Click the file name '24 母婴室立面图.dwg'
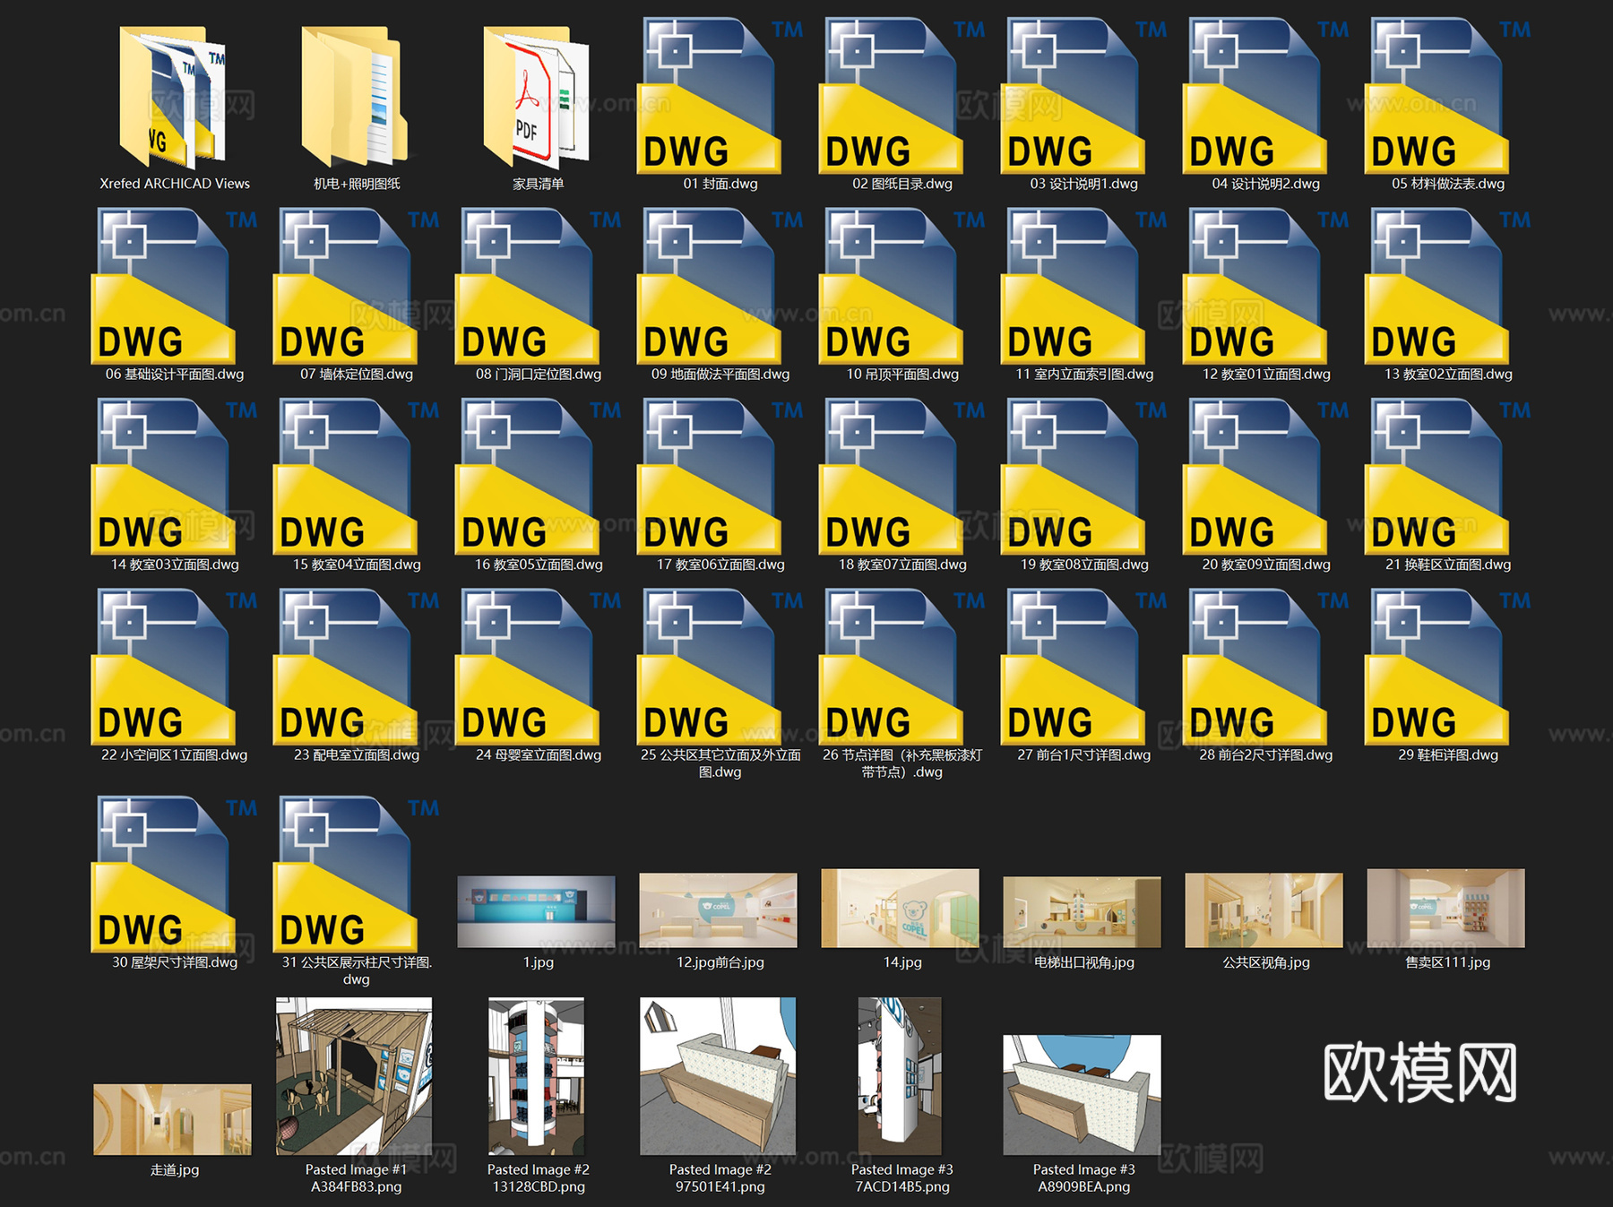Image resolution: width=1613 pixels, height=1207 pixels. (x=539, y=755)
